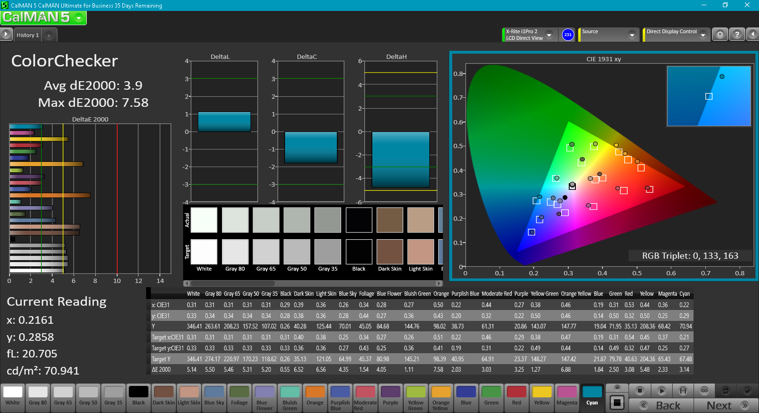
Task: Click the stop measurement icon
Action: [640, 391]
